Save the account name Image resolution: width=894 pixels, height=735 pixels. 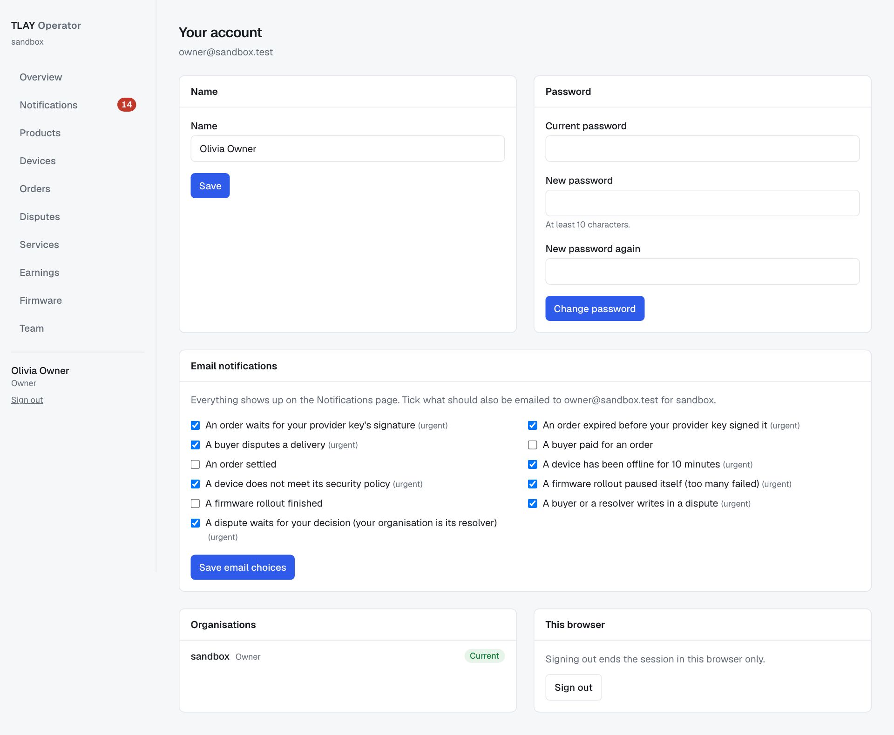coord(210,186)
